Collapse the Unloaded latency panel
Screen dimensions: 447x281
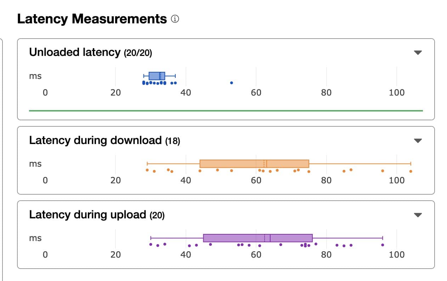[418, 52]
